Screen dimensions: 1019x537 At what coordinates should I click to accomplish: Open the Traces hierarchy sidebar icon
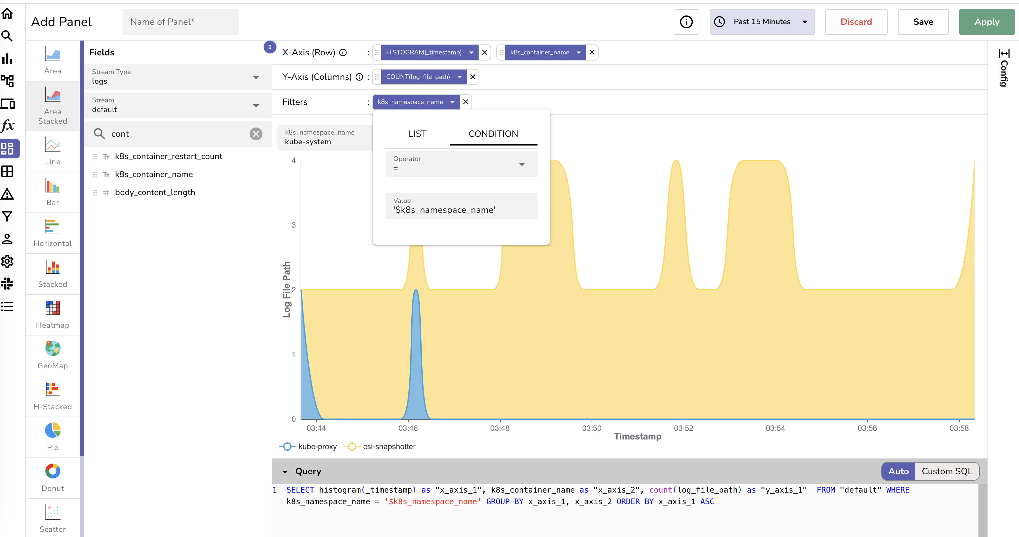pyautogui.click(x=7, y=81)
